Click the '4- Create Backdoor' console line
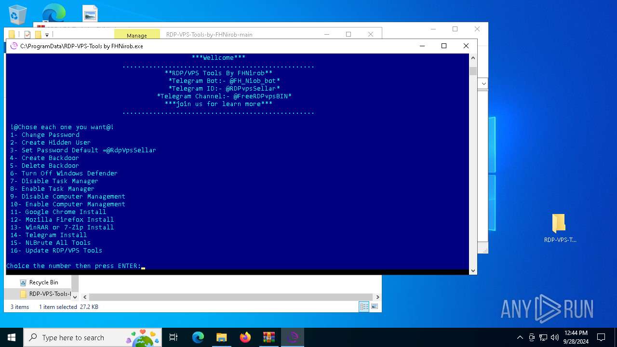 (x=44, y=158)
